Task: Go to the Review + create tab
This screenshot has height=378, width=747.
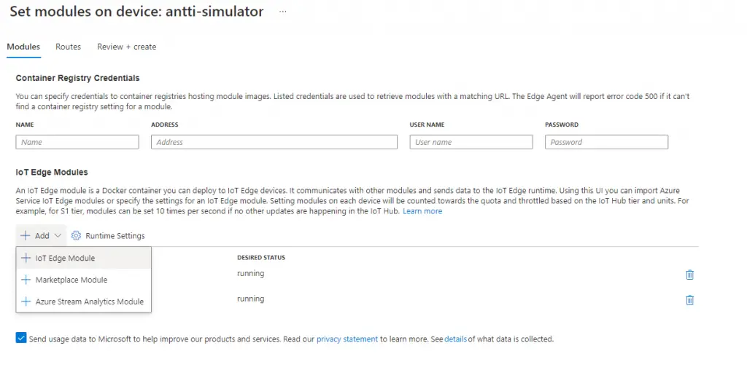Action: [x=126, y=47]
